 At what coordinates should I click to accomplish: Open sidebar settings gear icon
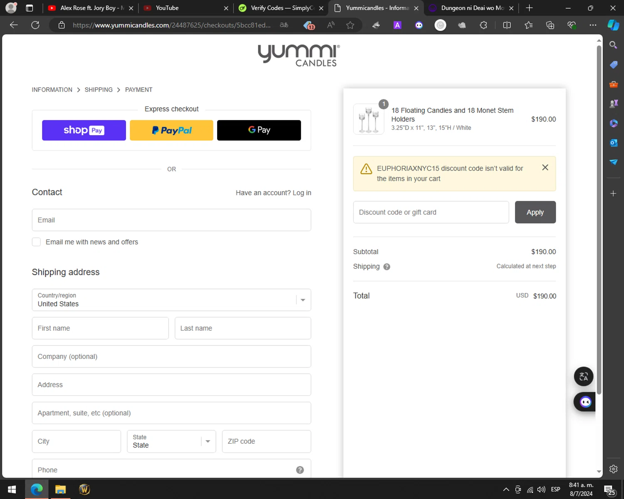[x=613, y=469]
